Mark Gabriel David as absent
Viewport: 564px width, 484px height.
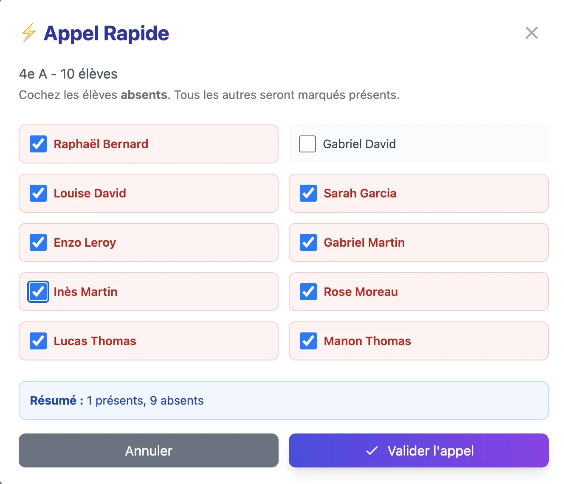[307, 144]
